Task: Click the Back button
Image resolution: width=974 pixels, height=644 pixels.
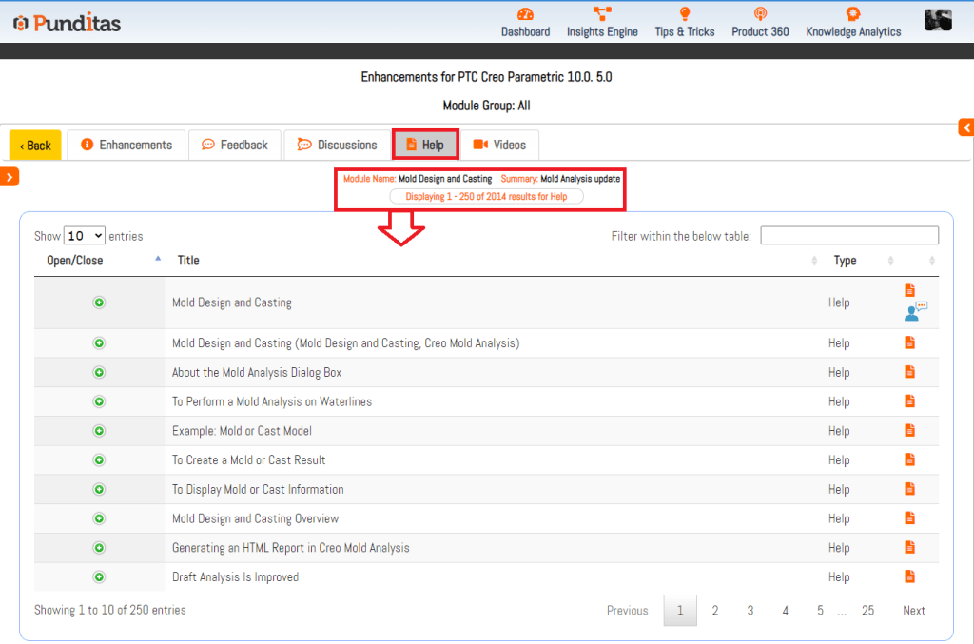Action: tap(35, 146)
